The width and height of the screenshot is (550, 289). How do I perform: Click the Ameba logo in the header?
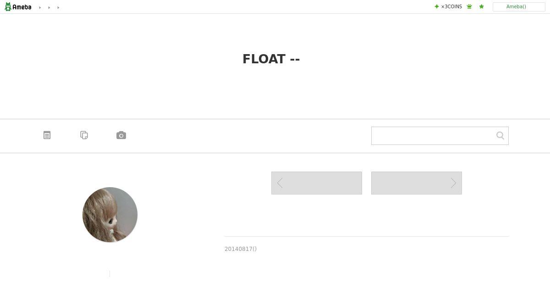(18, 7)
